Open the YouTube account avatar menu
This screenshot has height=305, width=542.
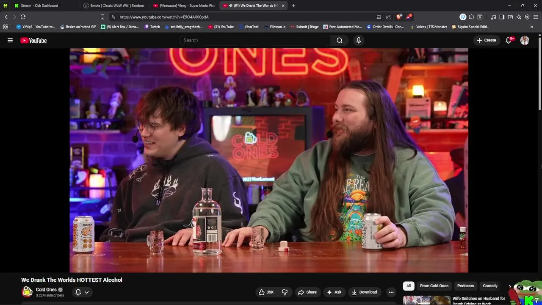[x=525, y=40]
